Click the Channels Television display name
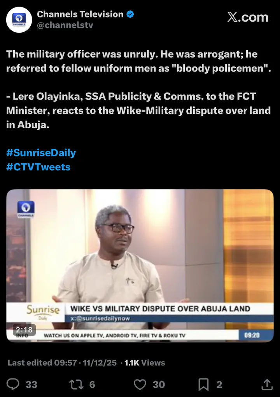The width and height of the screenshot is (280, 397). click(x=80, y=14)
